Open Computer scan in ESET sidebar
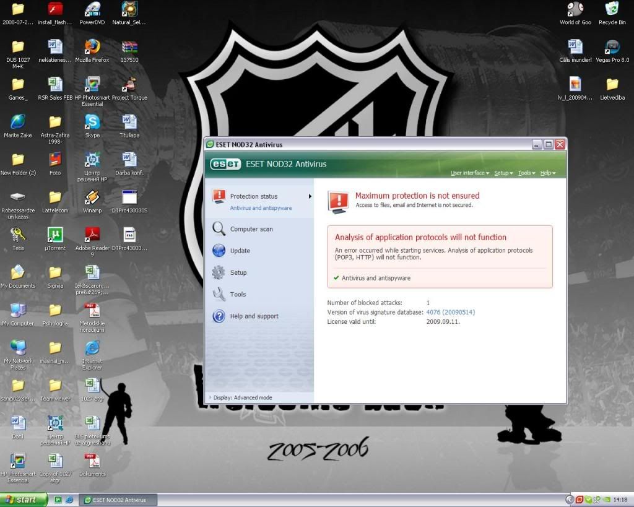The width and height of the screenshot is (634, 507). click(251, 229)
